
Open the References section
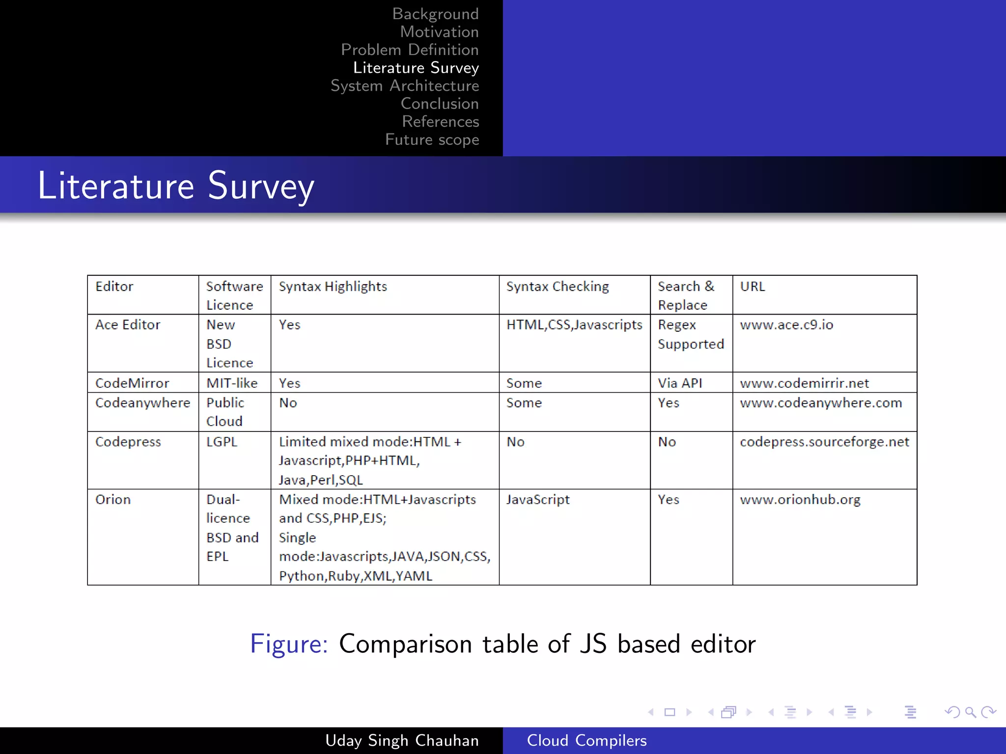point(440,121)
